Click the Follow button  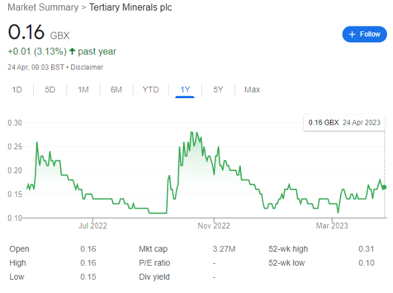point(364,34)
